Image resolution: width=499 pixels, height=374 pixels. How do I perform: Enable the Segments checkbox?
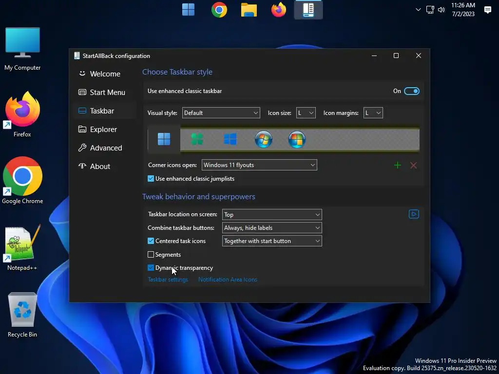click(151, 254)
